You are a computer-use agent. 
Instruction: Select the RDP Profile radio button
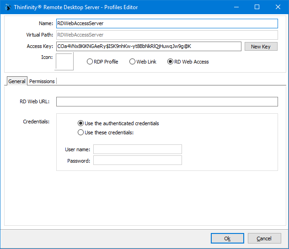102,62
